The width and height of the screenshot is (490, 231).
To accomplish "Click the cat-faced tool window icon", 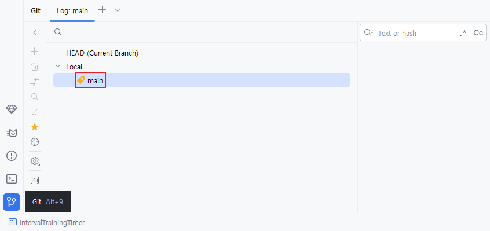I will 12,133.
